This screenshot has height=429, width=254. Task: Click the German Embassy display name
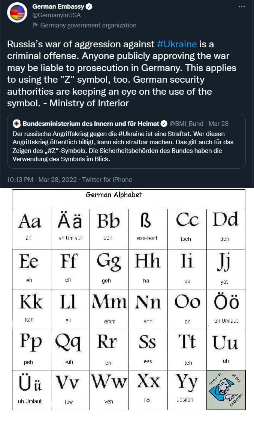tap(58, 6)
